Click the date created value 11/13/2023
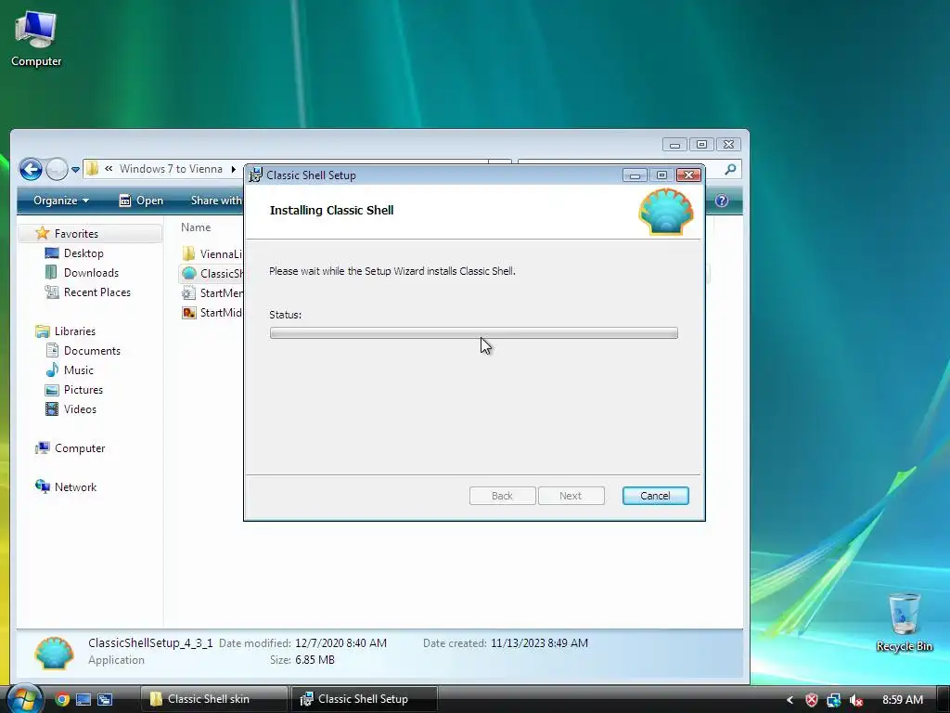 coord(539,642)
